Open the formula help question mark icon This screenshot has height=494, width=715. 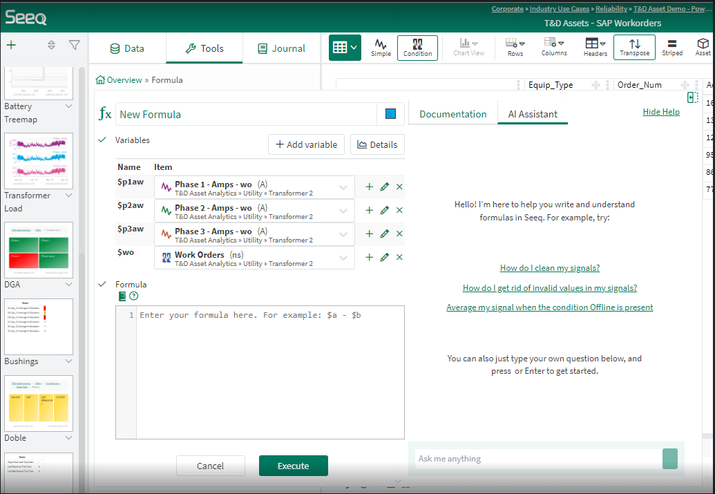[x=133, y=296]
